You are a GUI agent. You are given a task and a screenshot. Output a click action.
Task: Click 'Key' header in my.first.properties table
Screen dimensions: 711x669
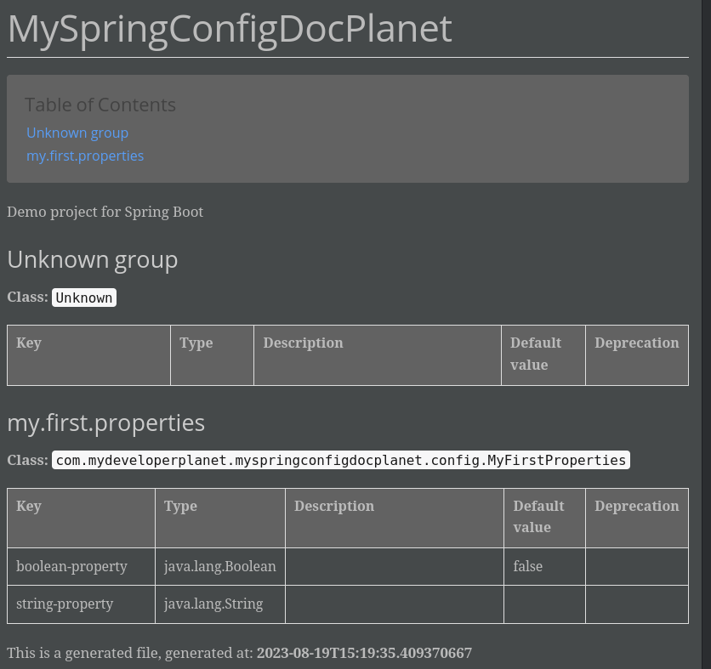point(81,518)
